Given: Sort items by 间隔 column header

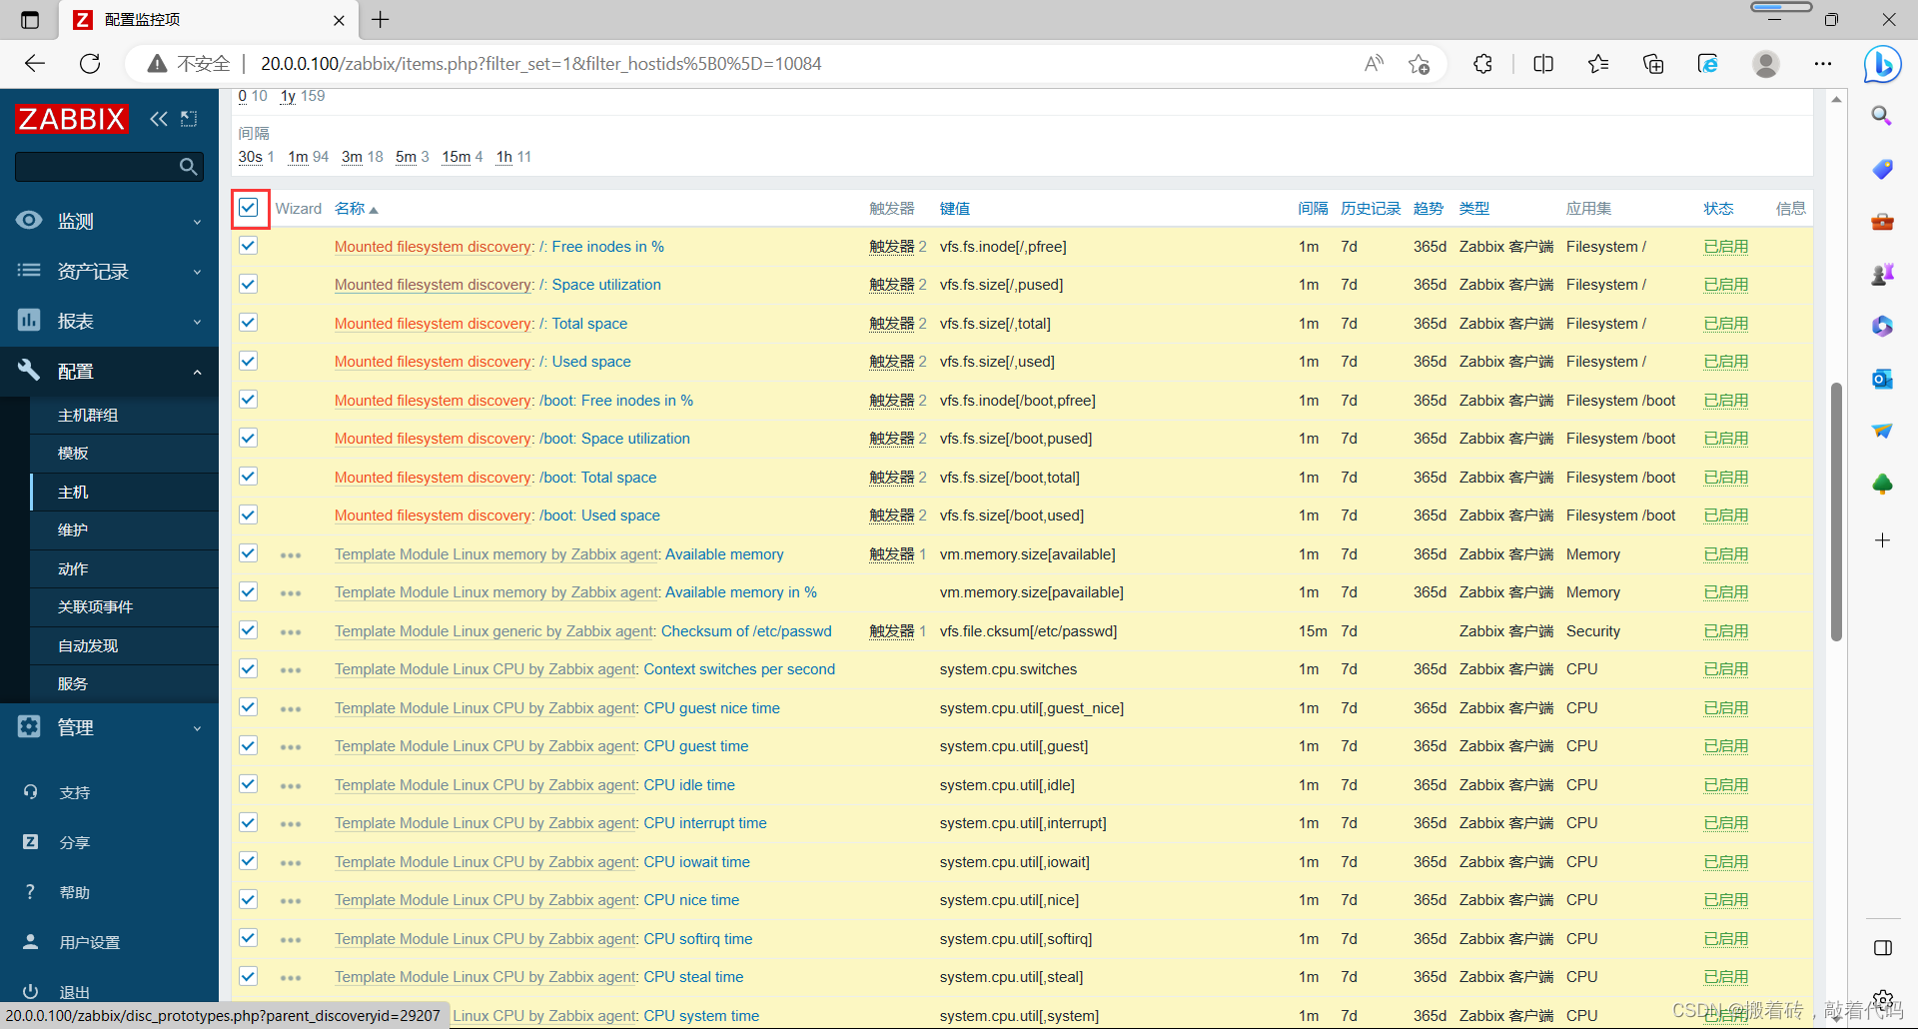Looking at the screenshot, I should (1313, 208).
